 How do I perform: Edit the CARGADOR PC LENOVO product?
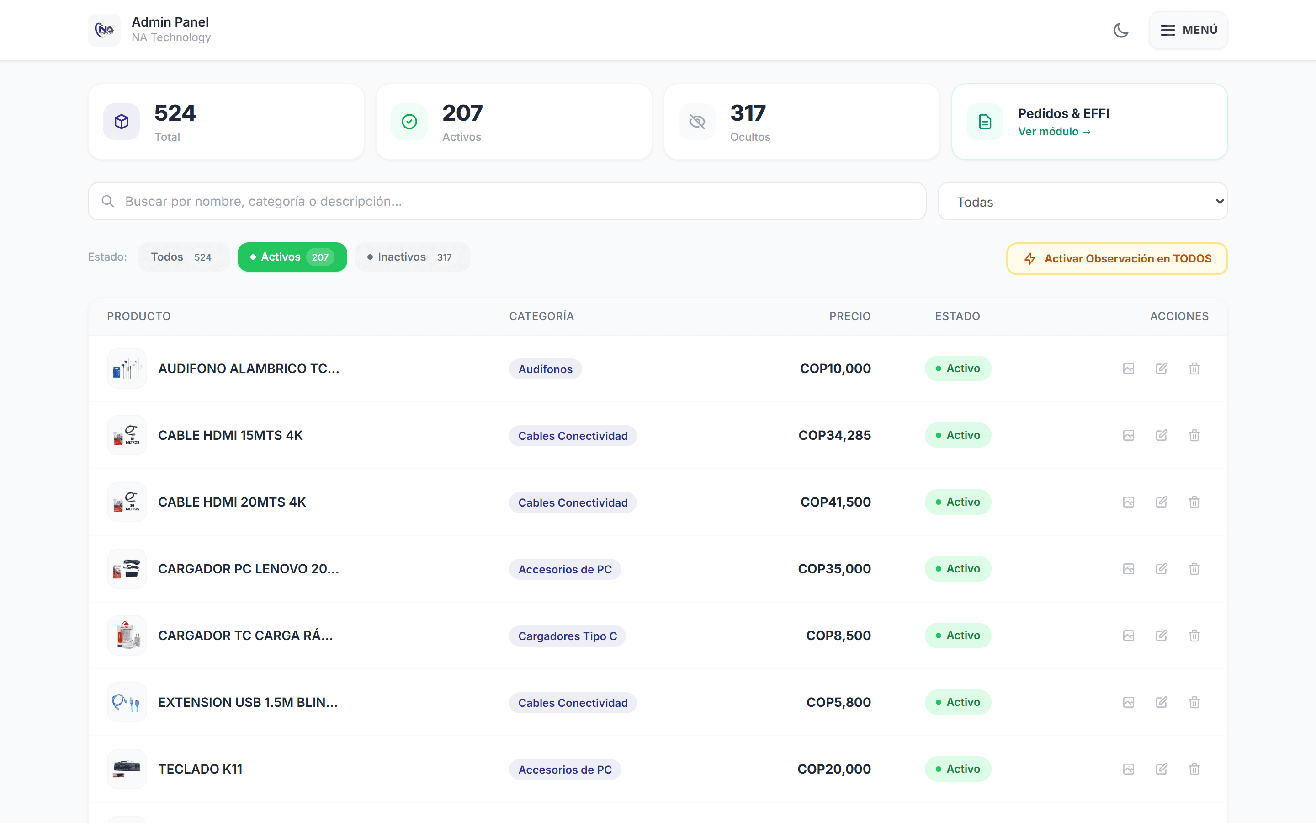(1161, 569)
